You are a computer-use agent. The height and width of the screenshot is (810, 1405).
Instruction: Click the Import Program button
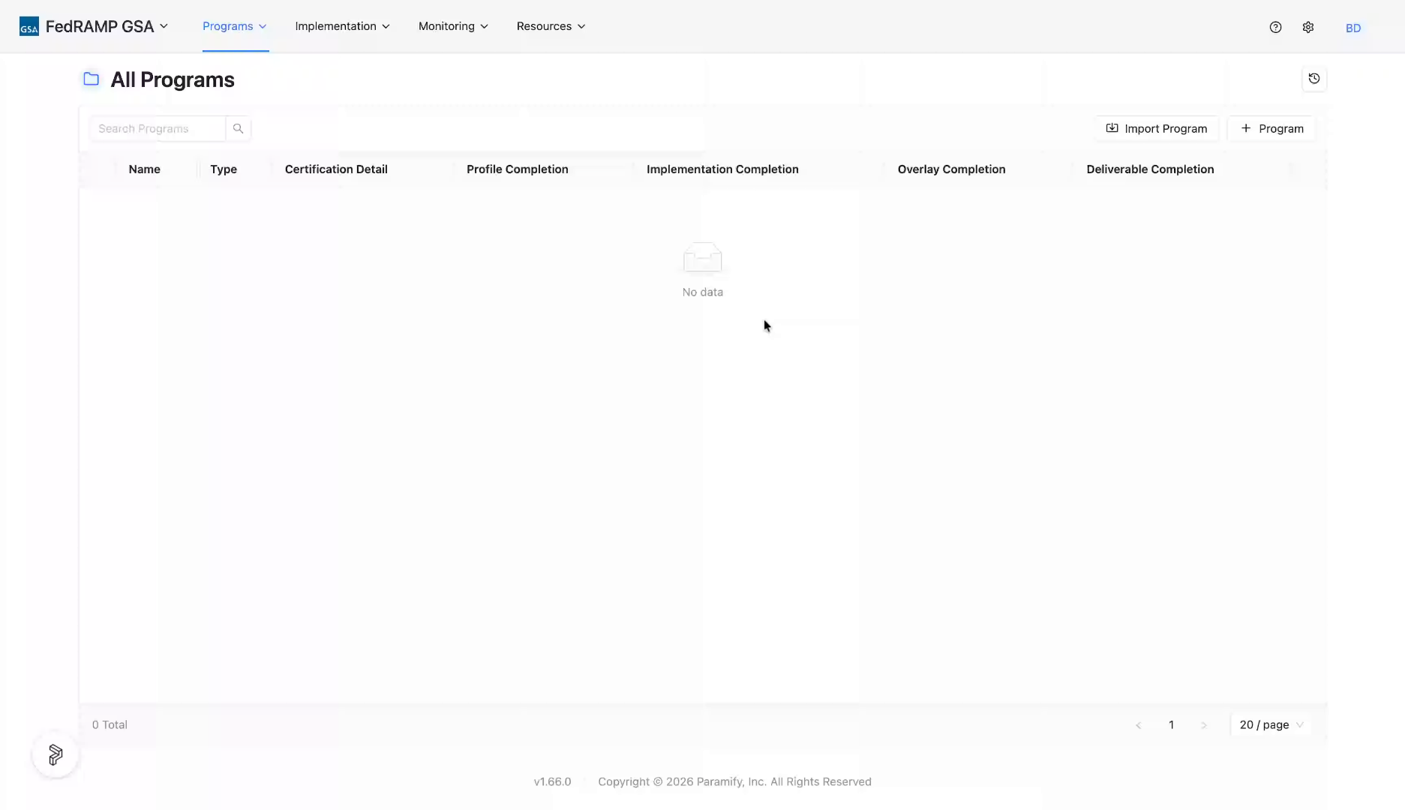[x=1157, y=128]
